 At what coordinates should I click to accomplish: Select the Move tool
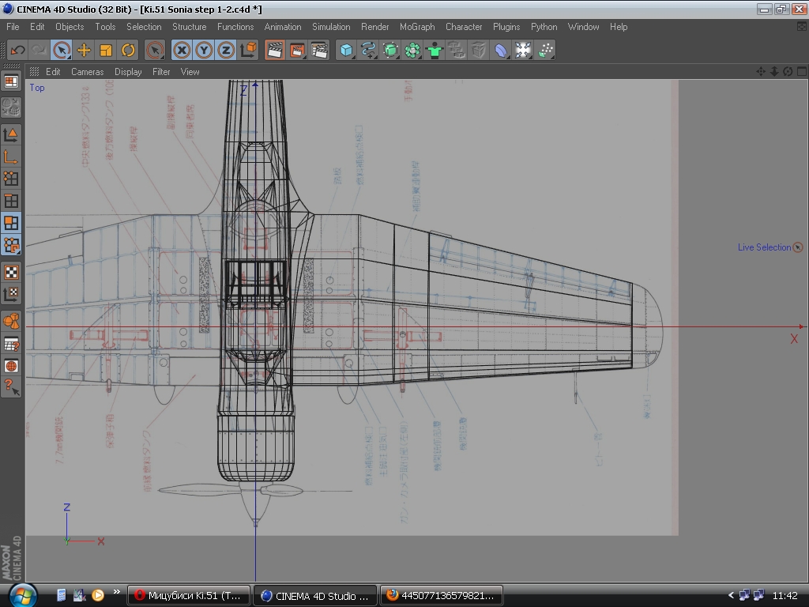pyautogui.click(x=84, y=51)
